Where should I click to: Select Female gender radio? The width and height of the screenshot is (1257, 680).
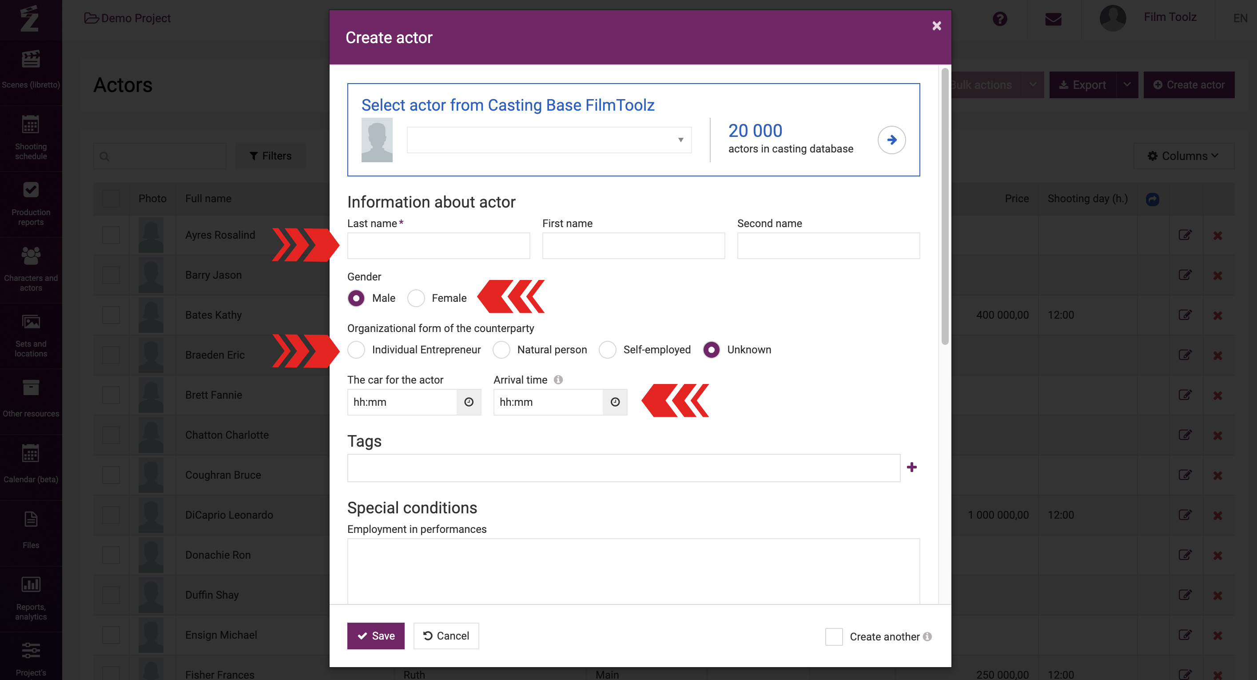click(x=416, y=298)
